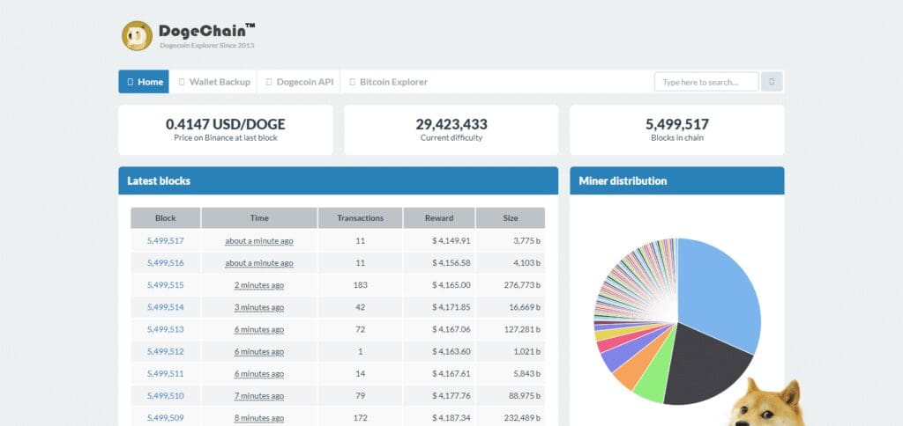Click the Block column header
This screenshot has width=903, height=426.
tap(165, 218)
